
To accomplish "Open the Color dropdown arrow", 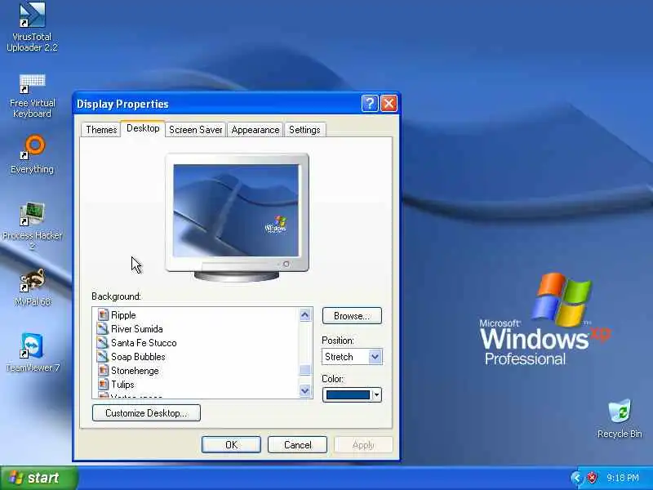I will tap(376, 394).
